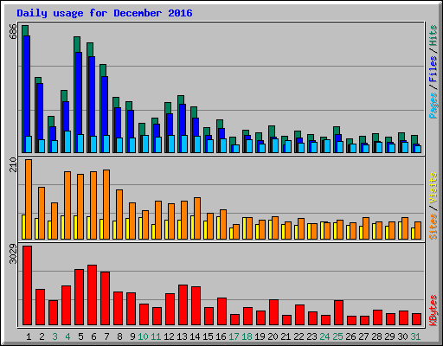Image resolution: width=443 pixels, height=346 pixels.
Task: Select the yellow Visits bar for day 4
Action: point(62,227)
